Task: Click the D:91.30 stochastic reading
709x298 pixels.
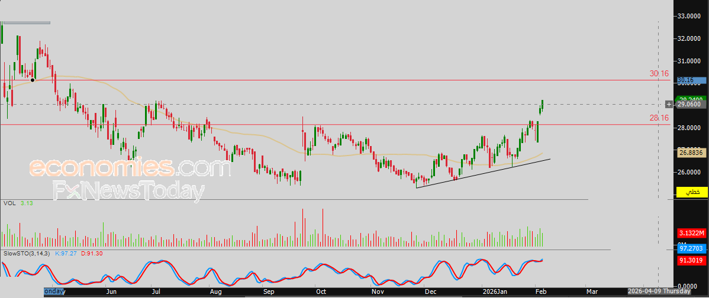Action: (91, 253)
